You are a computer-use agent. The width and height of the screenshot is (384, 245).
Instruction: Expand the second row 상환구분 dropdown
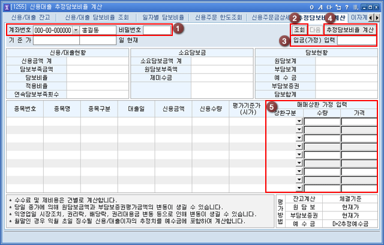(x=299, y=130)
